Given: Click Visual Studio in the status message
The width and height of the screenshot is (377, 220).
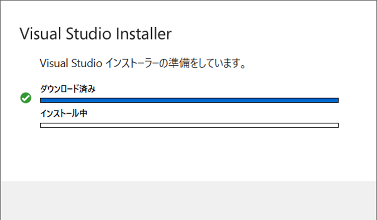Looking at the screenshot, I should [x=70, y=63].
